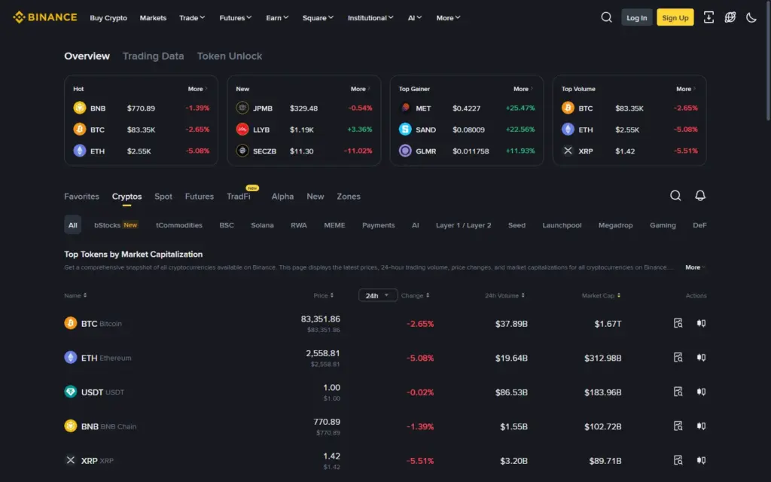
Task: Click the market table search icon
Action: 675,196
